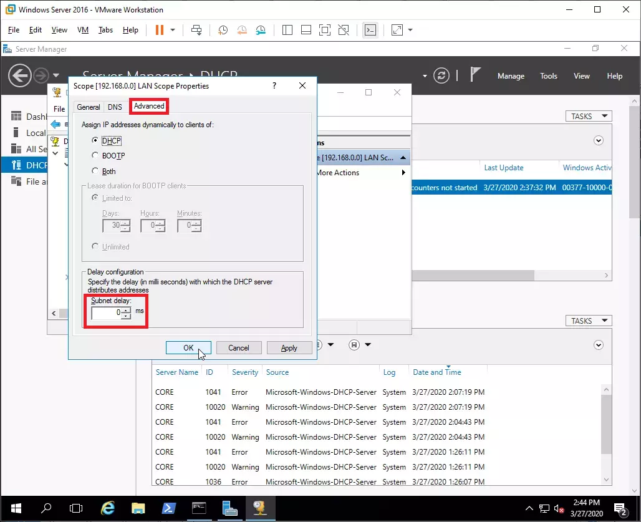Toggle the VMware thumbnail bar
Viewport: 641px width, 522px height.
[306, 30]
